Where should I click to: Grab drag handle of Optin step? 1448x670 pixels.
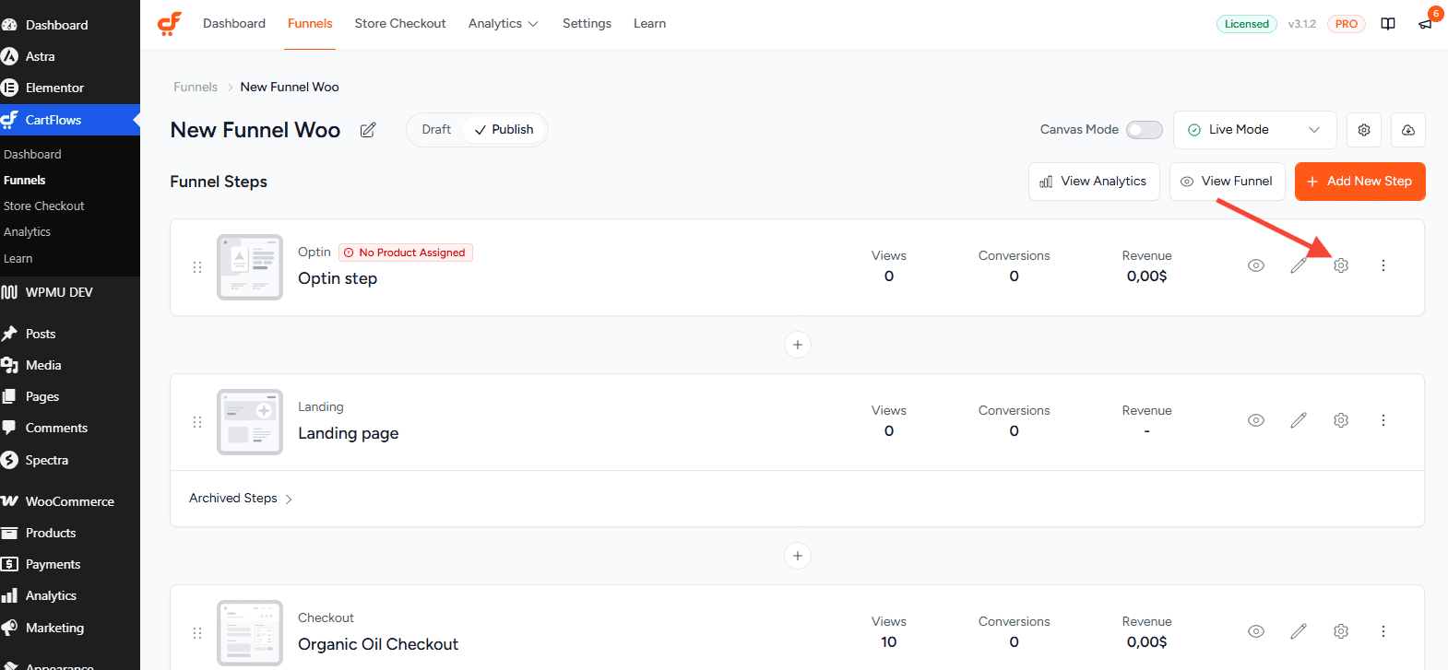point(197,267)
